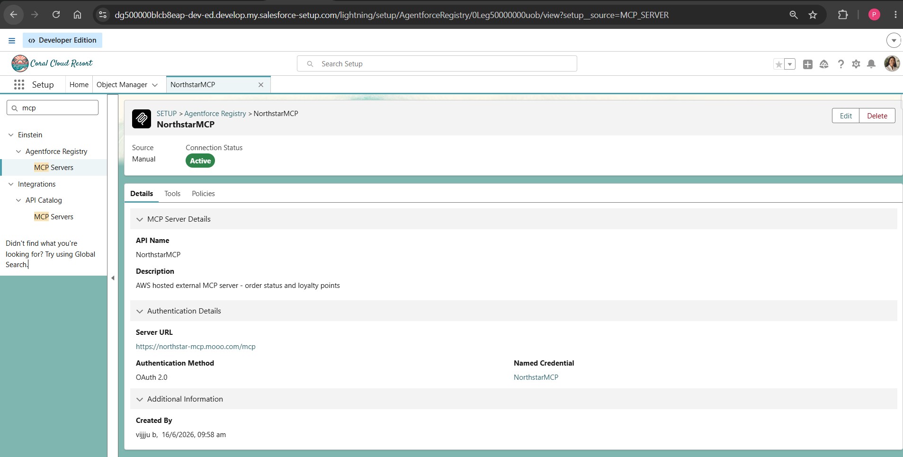Collapse sidebar with splitter arrow

pyautogui.click(x=113, y=278)
